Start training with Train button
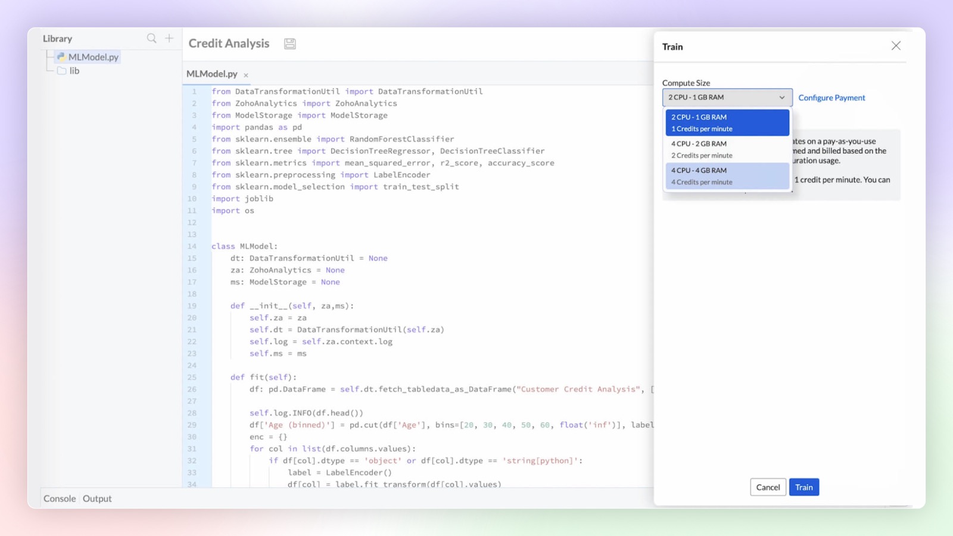The height and width of the screenshot is (536, 953). pyautogui.click(x=804, y=487)
